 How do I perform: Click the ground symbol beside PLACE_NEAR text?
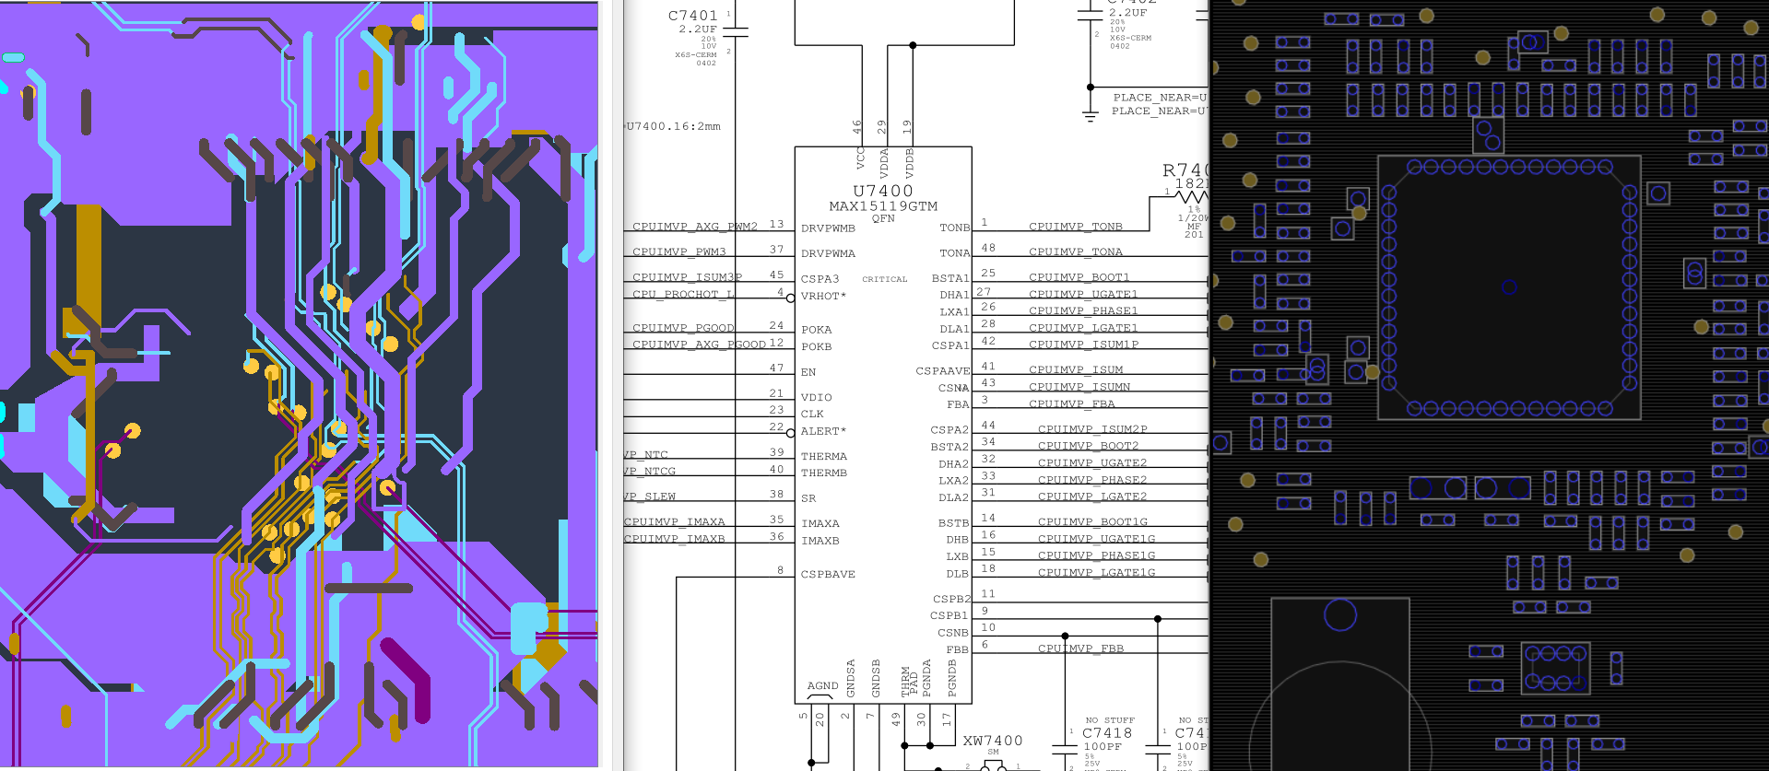coord(1091,114)
